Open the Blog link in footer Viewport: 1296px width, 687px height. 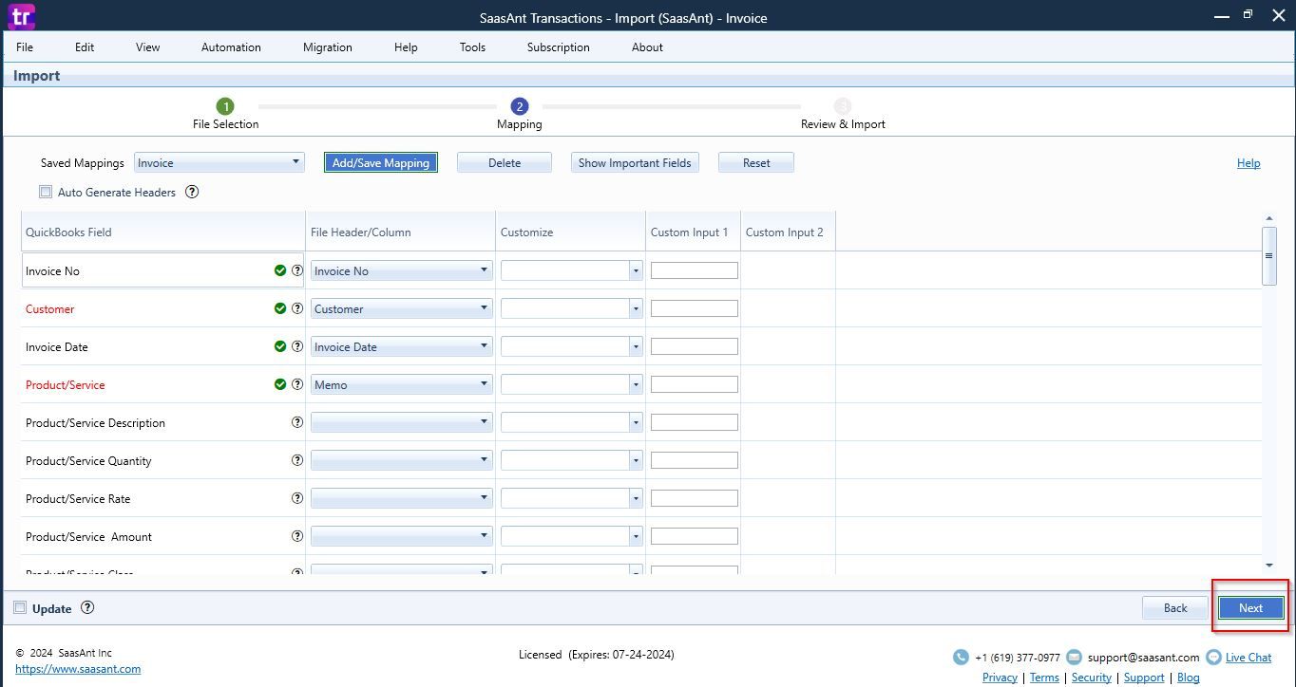click(x=1188, y=678)
